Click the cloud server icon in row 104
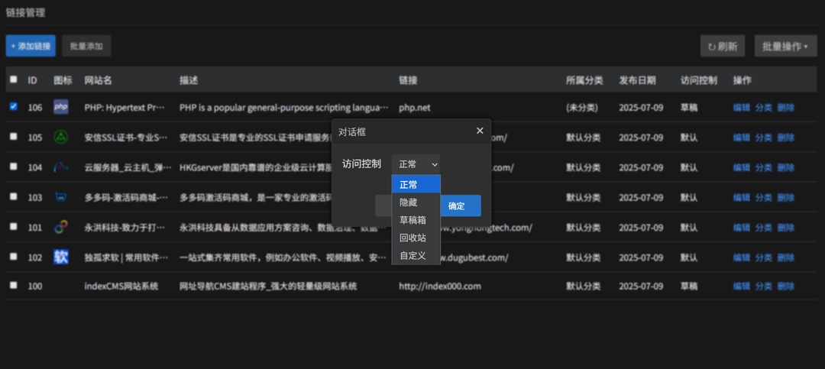This screenshot has width=825, height=369. (61, 167)
